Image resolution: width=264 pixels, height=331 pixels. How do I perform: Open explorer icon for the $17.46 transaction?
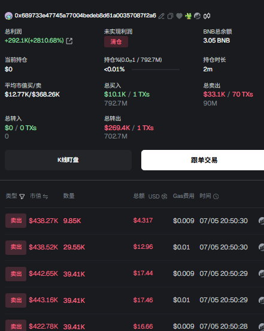point(261,300)
